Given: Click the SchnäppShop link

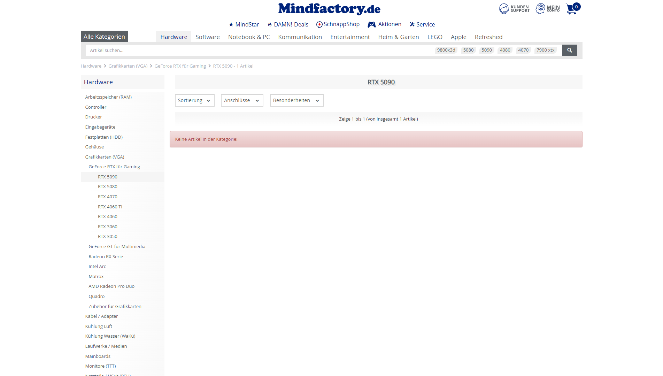Looking at the screenshot, I should [x=341, y=24].
